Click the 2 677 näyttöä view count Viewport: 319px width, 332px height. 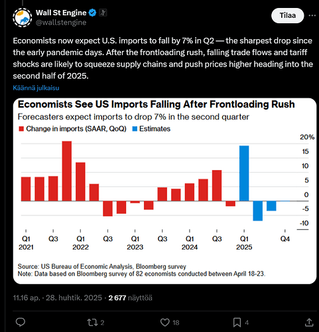coord(130,298)
